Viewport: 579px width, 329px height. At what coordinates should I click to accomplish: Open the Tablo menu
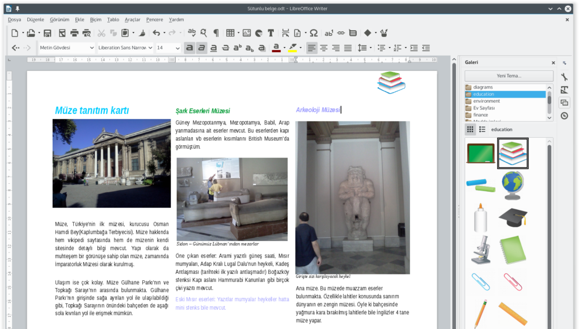[113, 19]
